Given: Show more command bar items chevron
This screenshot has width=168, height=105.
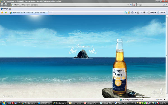Looking at the screenshot, I should 167,11.
